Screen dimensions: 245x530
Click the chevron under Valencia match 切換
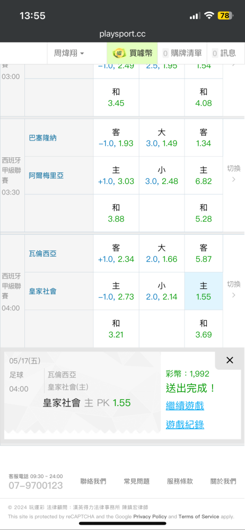coord(233,295)
